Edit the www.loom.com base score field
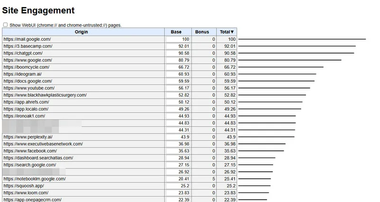Screen dimensions: 380x202 click(178, 193)
